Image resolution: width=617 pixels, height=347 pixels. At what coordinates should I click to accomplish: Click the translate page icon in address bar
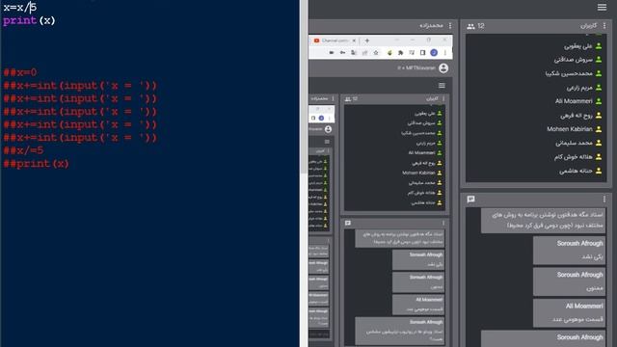(x=354, y=53)
